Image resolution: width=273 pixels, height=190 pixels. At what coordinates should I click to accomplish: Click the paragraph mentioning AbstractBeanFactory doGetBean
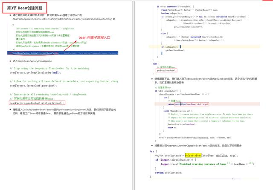coord(206,81)
